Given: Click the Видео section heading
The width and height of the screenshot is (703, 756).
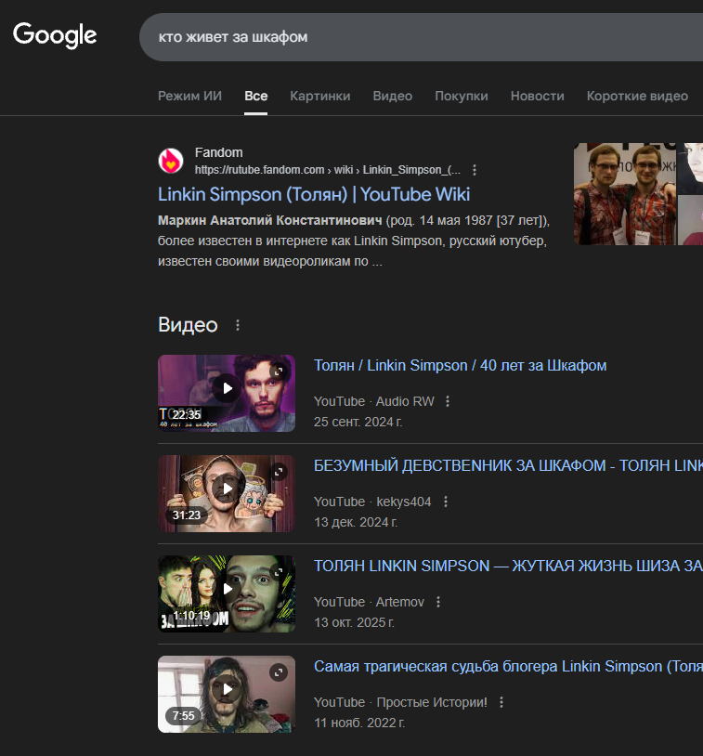Looking at the screenshot, I should point(188,325).
